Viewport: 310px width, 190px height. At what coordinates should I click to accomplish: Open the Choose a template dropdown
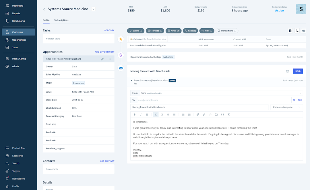coord(286,107)
